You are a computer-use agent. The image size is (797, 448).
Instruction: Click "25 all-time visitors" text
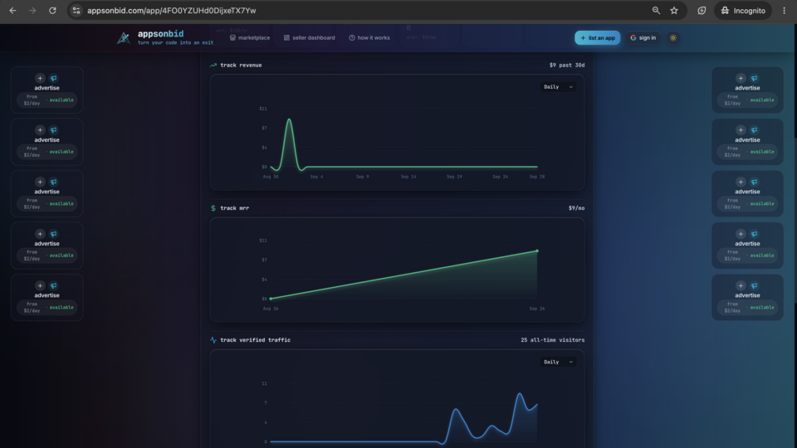pyautogui.click(x=553, y=340)
